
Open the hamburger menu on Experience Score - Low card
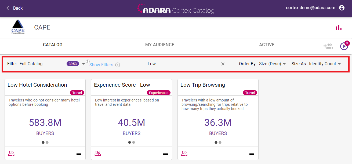point(165,153)
